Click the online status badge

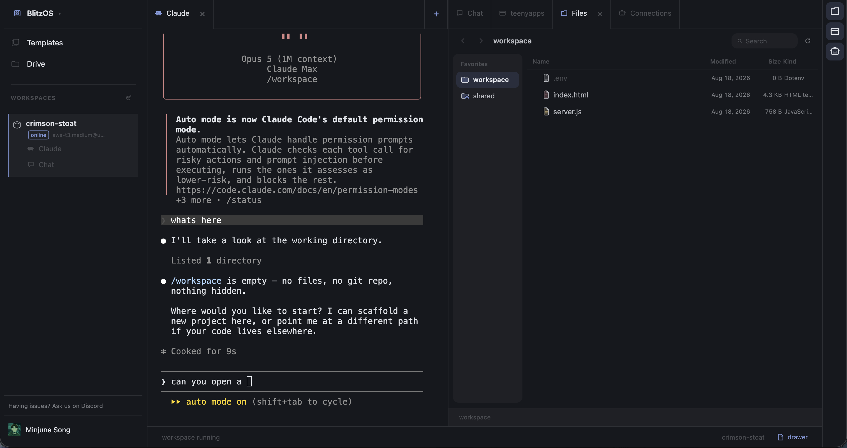tap(38, 135)
